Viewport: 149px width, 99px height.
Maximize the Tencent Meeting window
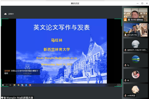pyautogui.click(x=142, y=3)
